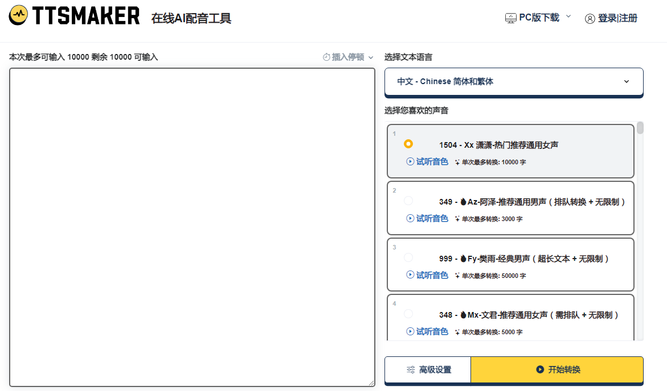Click the play icon for voice 999 樊雨

[x=411, y=275]
